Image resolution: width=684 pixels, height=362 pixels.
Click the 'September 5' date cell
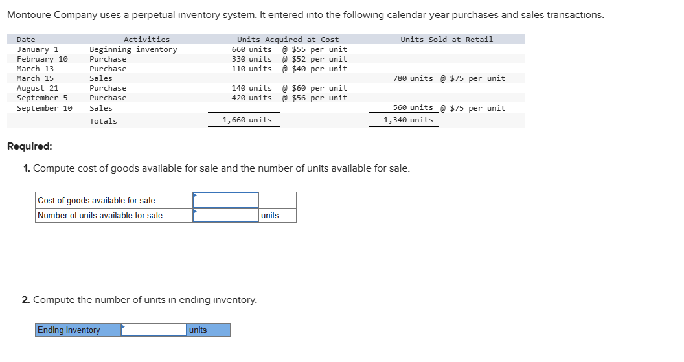(x=42, y=98)
